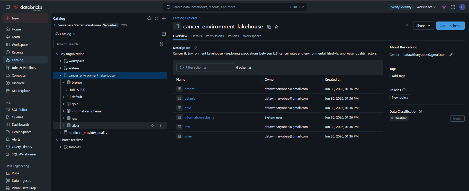The width and height of the screenshot is (469, 191).
Task: Focus the Type to search field
Action: (x=105, y=44)
